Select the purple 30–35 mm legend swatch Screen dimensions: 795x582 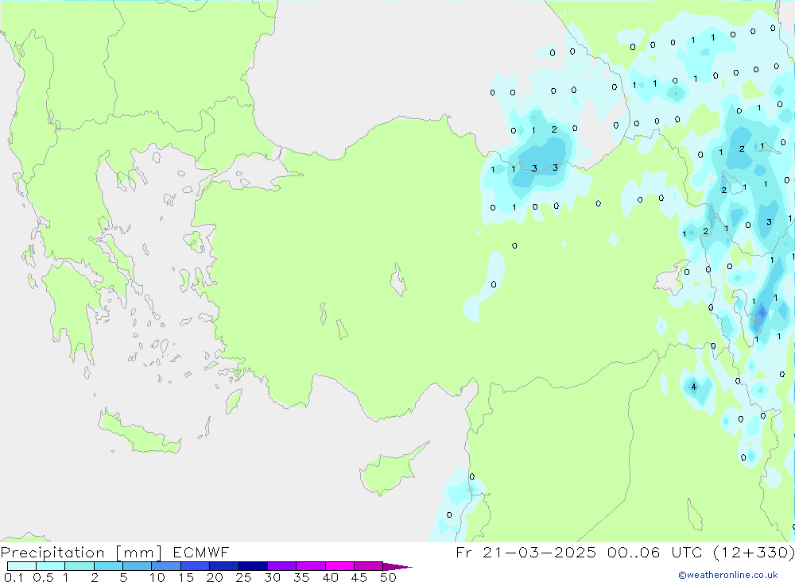click(x=281, y=566)
